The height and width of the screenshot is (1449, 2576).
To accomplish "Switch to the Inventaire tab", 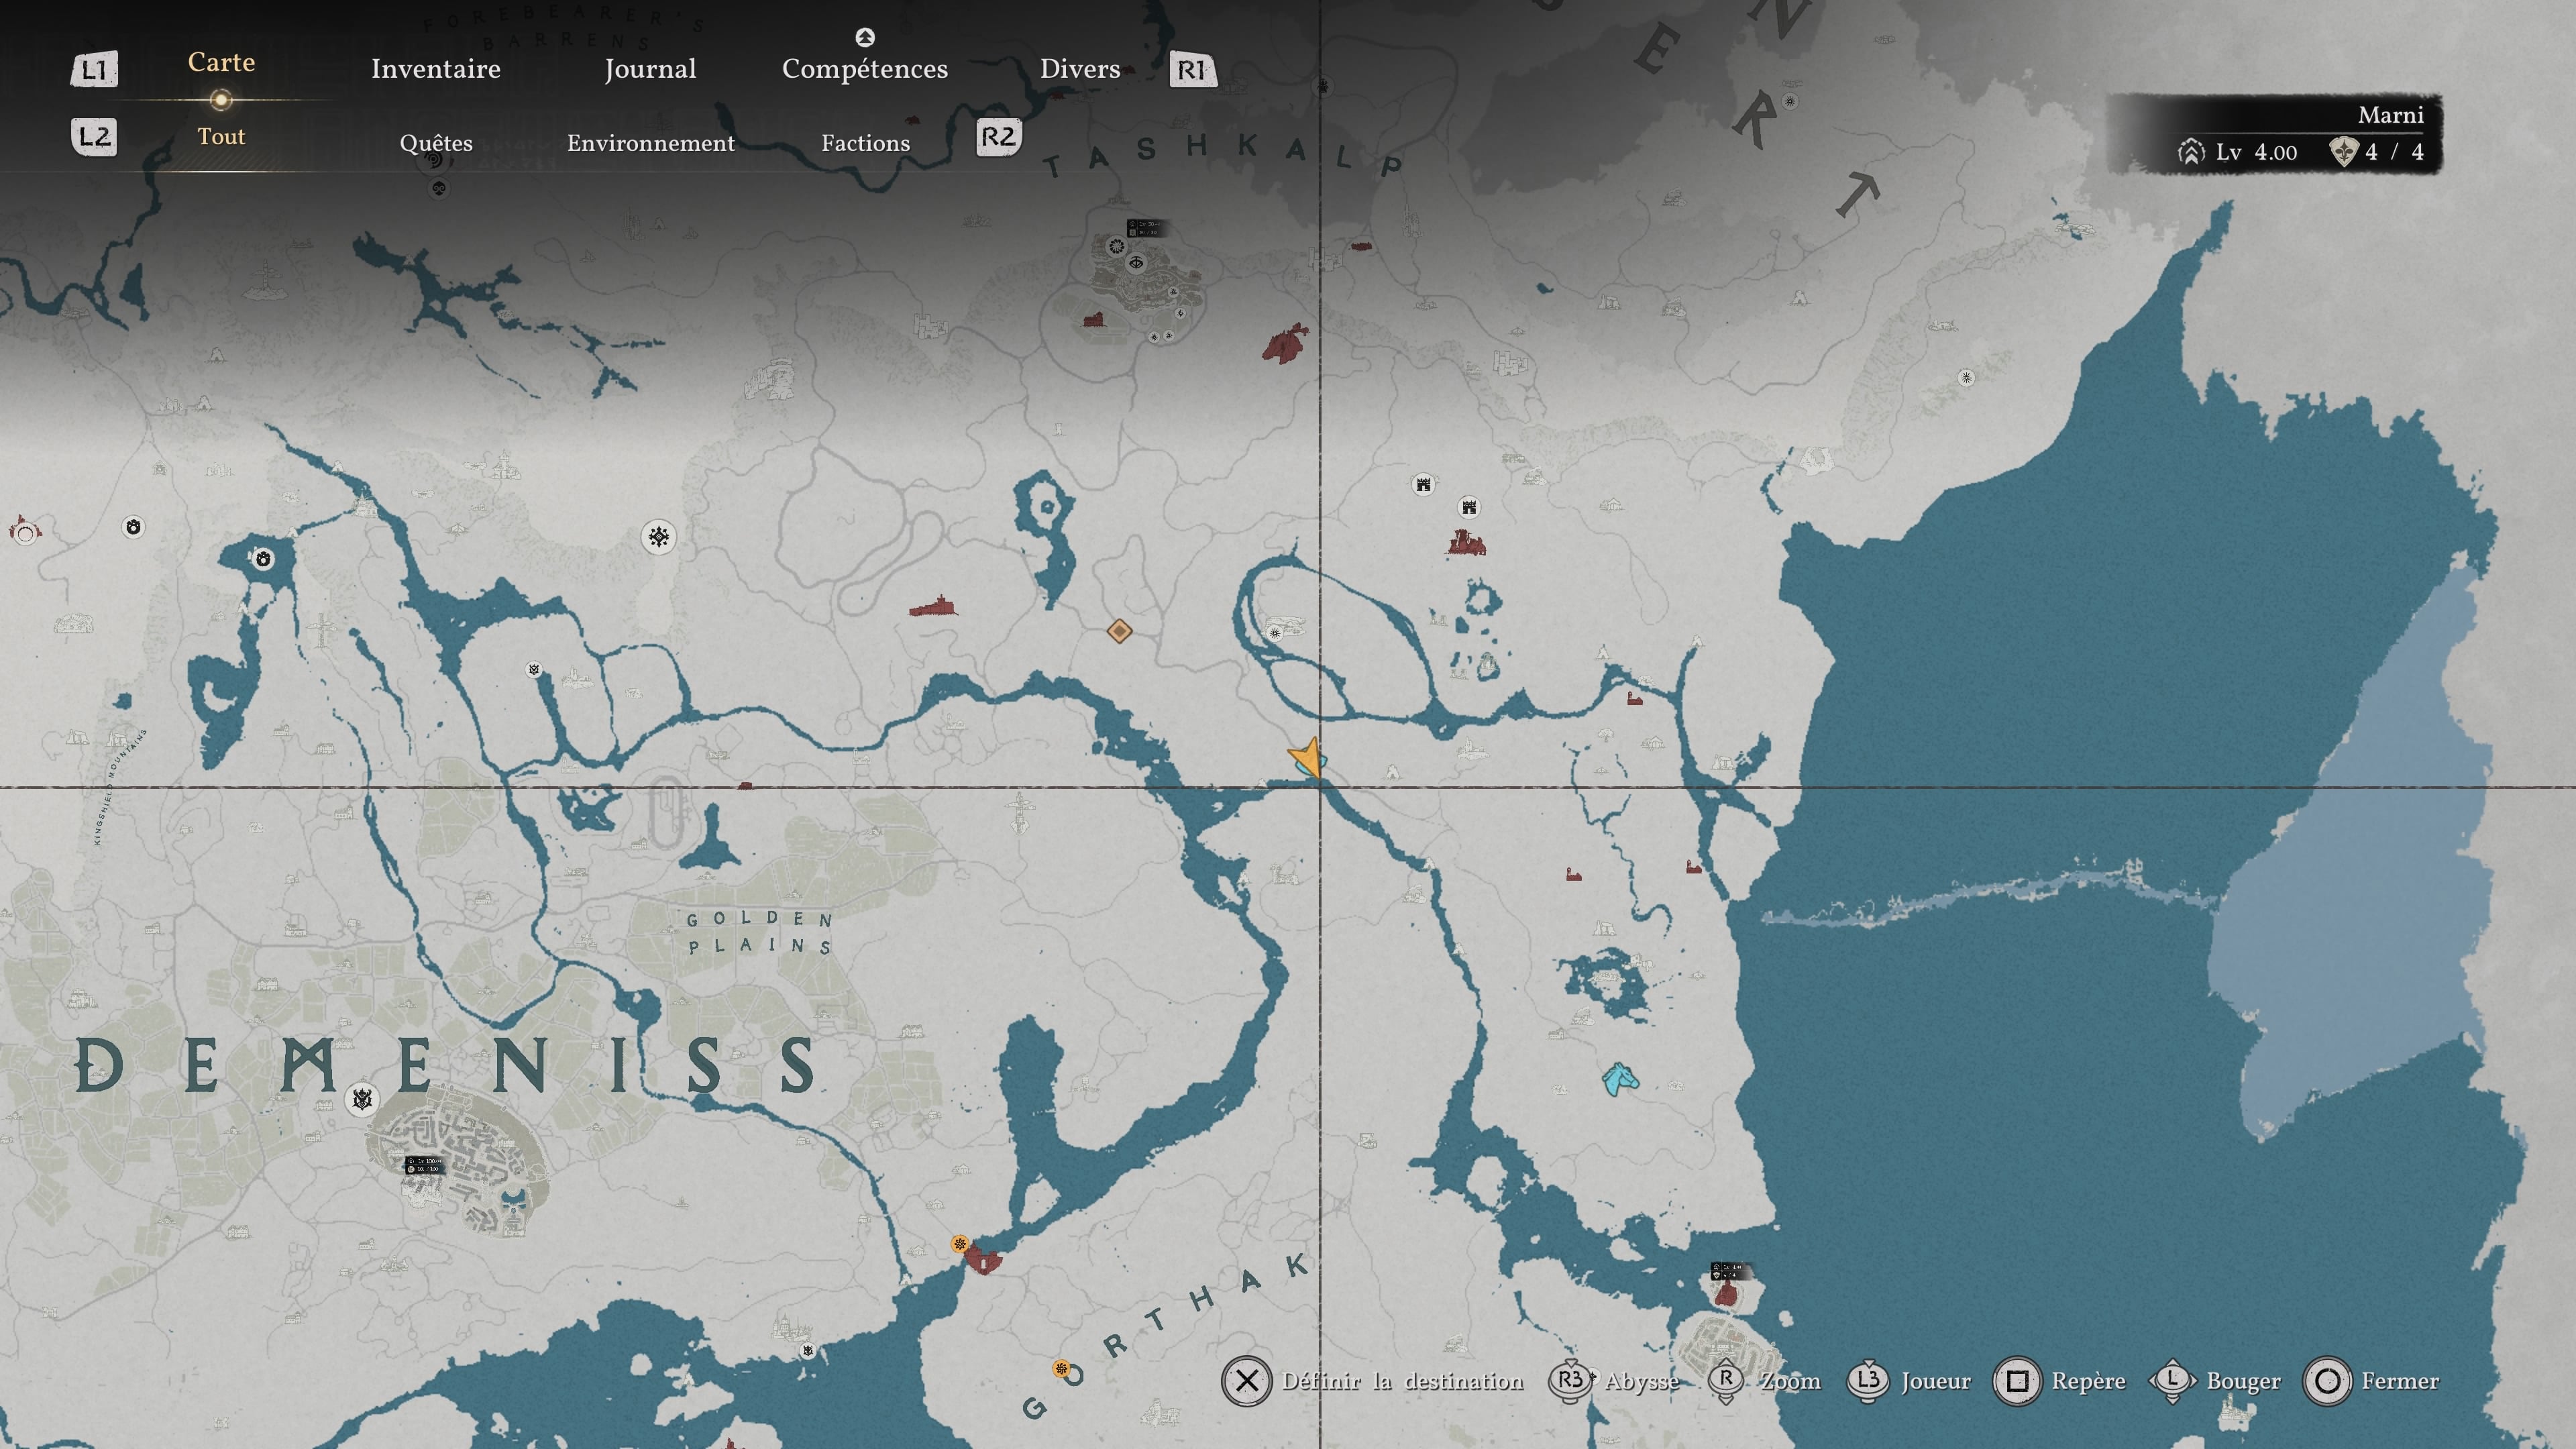I will (x=436, y=69).
